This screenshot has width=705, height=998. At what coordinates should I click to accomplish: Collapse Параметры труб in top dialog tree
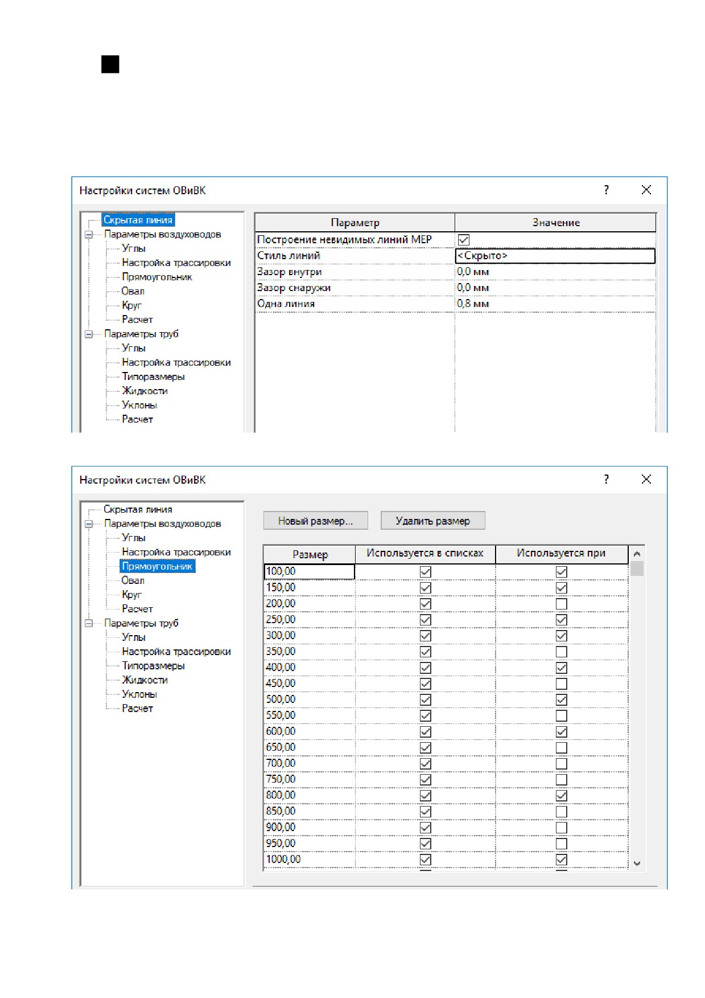[89, 334]
